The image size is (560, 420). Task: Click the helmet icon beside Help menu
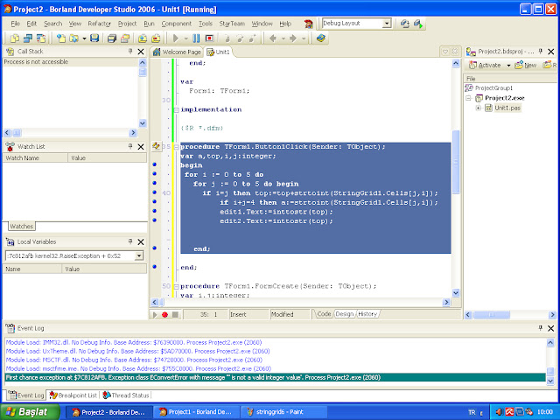309,24
